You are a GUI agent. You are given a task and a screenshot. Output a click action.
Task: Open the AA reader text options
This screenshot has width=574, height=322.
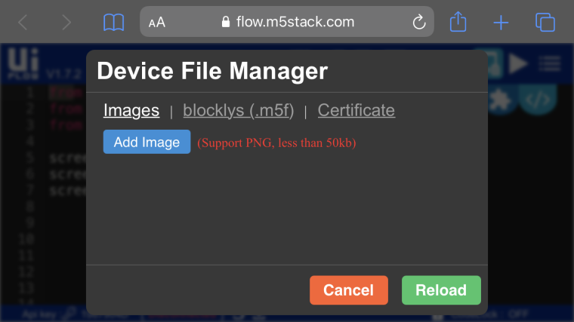(x=156, y=23)
